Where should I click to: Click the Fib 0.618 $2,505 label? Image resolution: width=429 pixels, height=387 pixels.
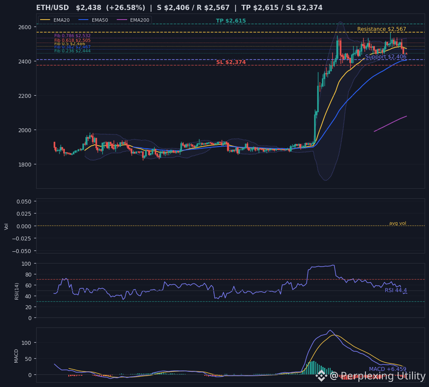tap(72, 40)
